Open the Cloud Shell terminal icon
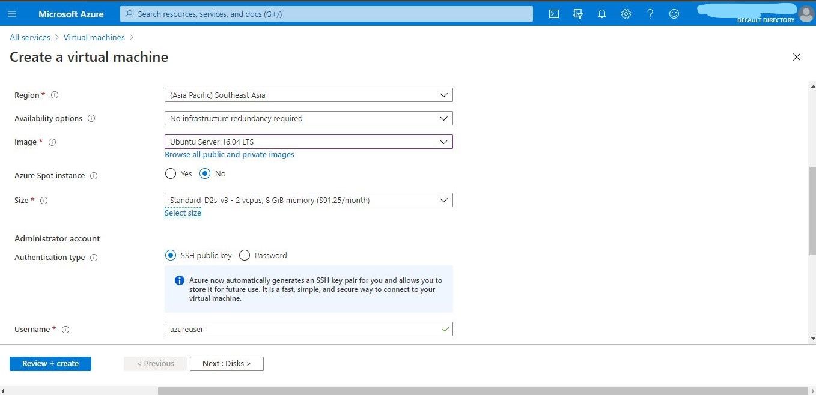 [x=554, y=13]
